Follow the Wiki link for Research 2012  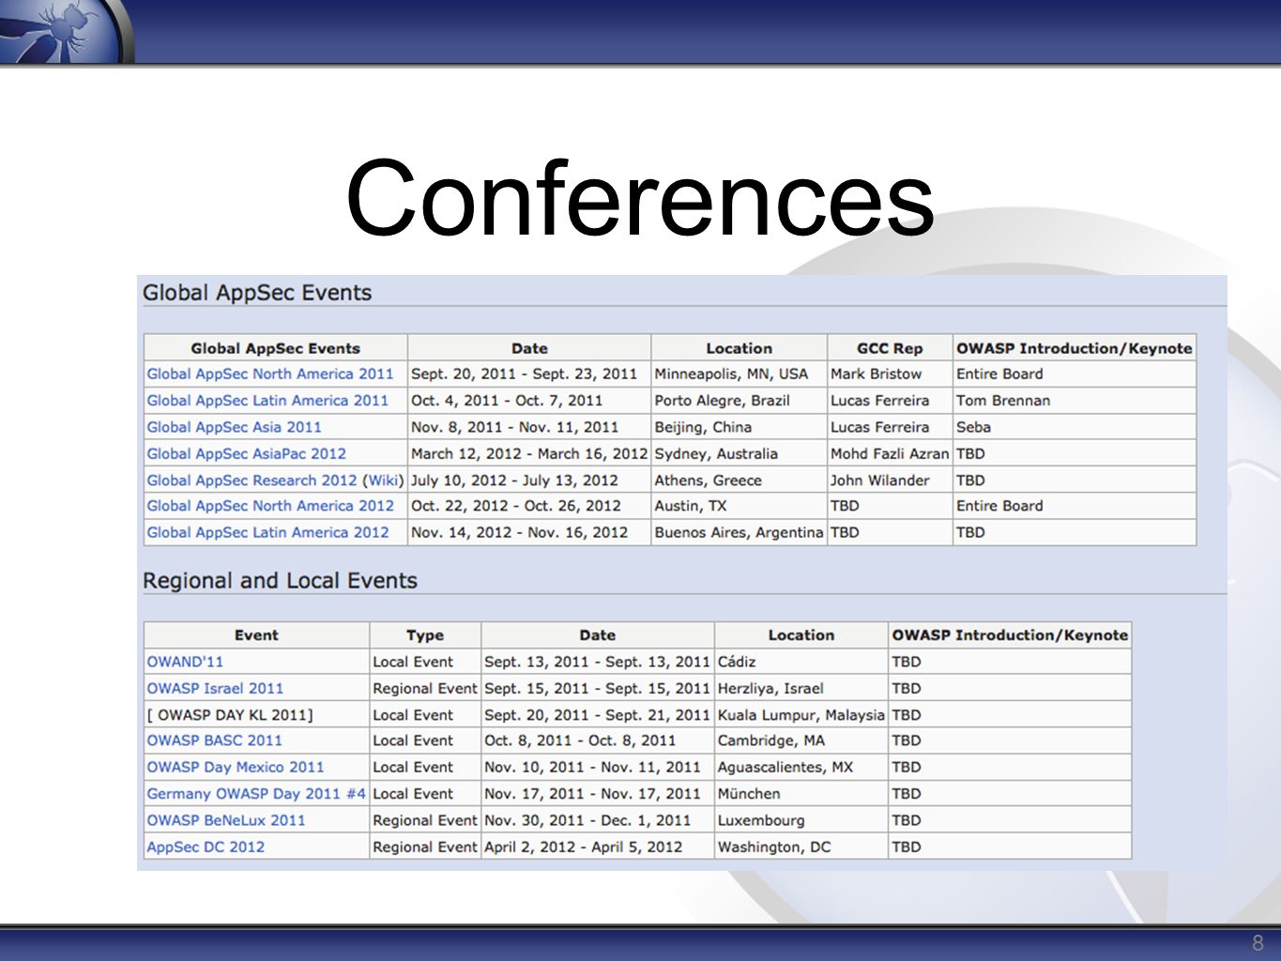[383, 480]
